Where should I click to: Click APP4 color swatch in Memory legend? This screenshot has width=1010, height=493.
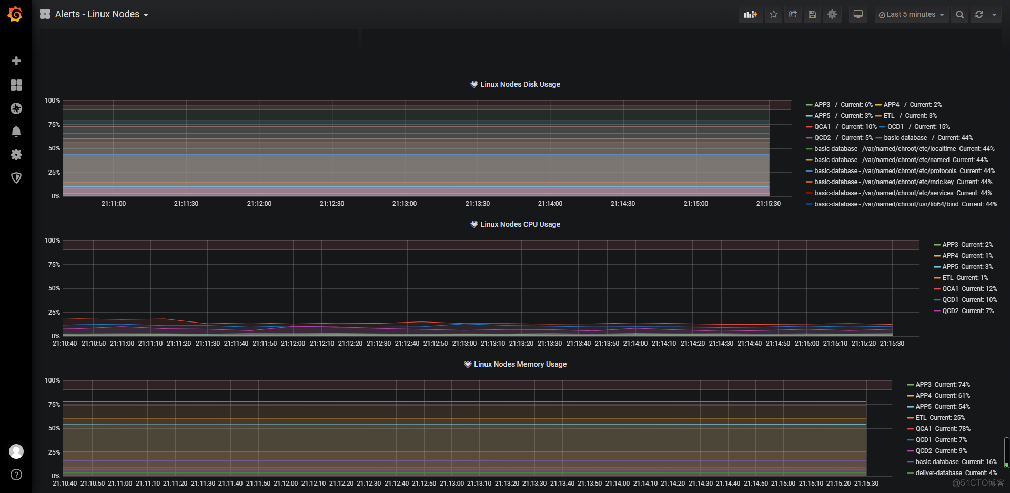[910, 396]
